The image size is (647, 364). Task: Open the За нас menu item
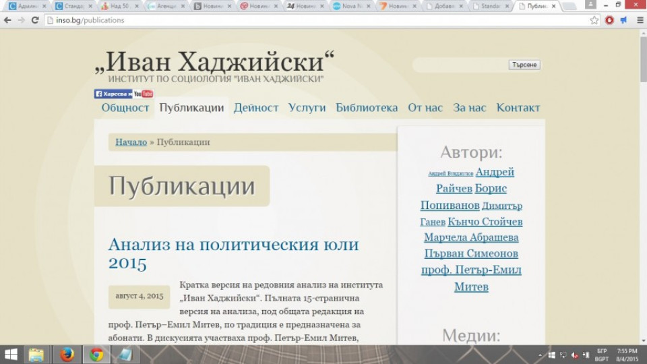click(x=470, y=108)
